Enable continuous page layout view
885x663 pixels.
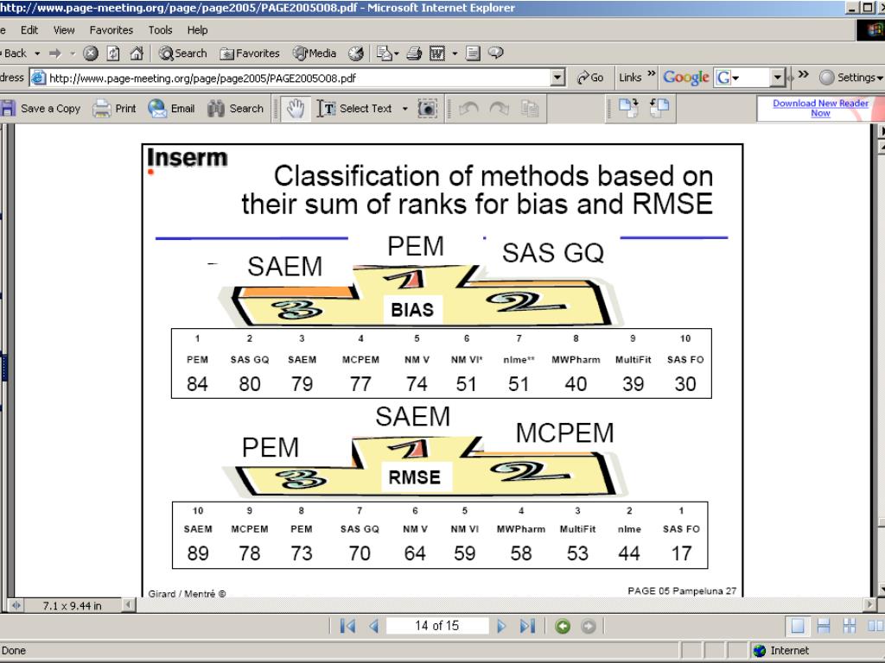pos(825,626)
